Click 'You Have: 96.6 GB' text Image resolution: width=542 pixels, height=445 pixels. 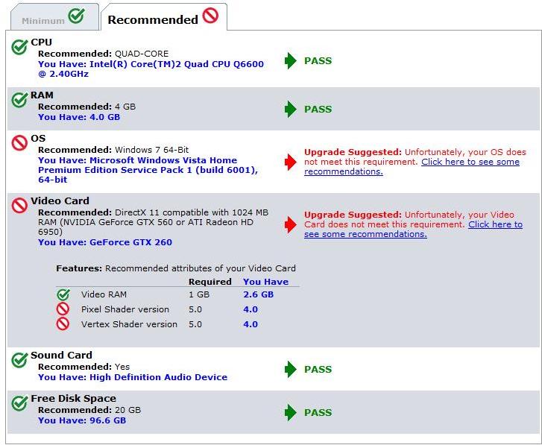click(x=82, y=420)
